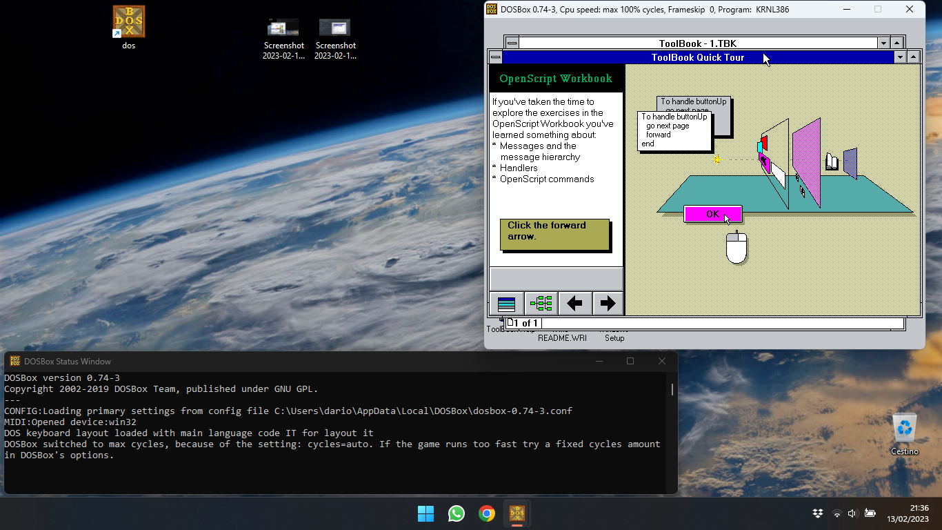Open ToolBook - 1.TBK control menu box
This screenshot has height=530, width=942.
click(511, 43)
